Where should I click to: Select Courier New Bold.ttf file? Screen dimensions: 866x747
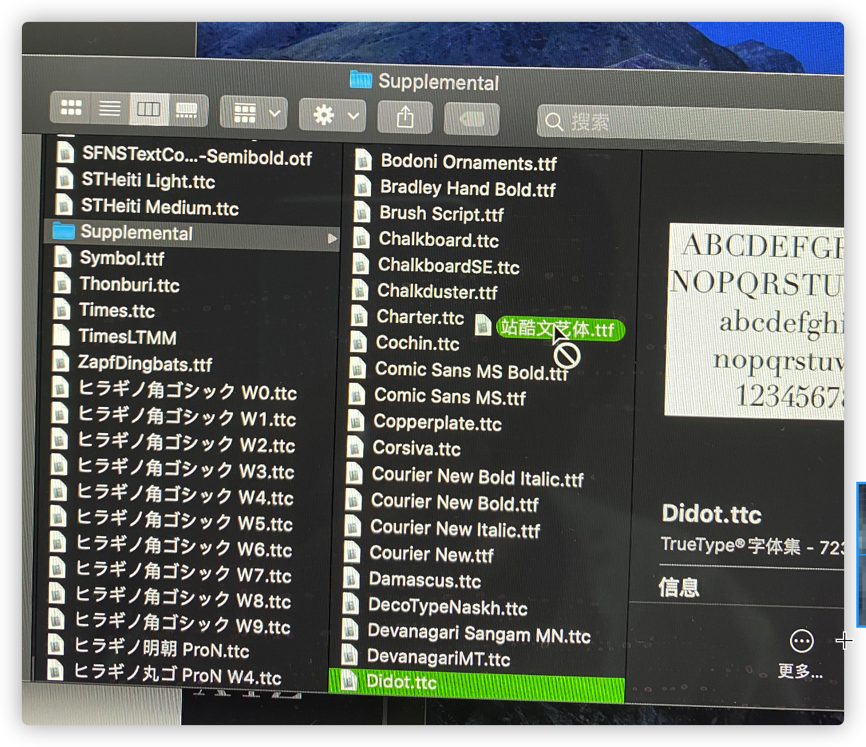(454, 503)
